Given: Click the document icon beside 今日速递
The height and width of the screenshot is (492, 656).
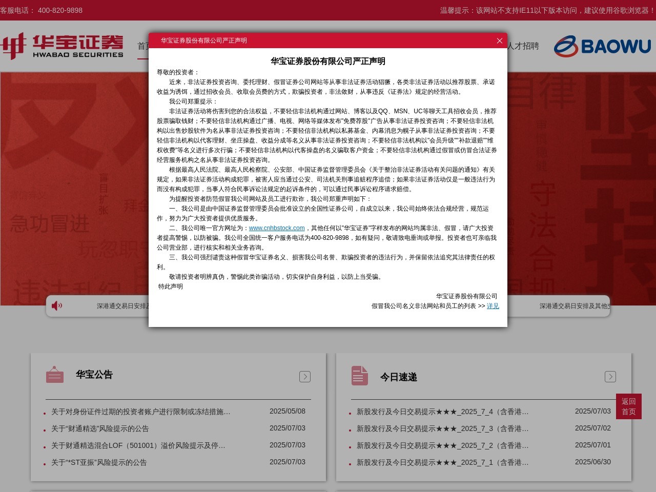Looking at the screenshot, I should pos(360,375).
